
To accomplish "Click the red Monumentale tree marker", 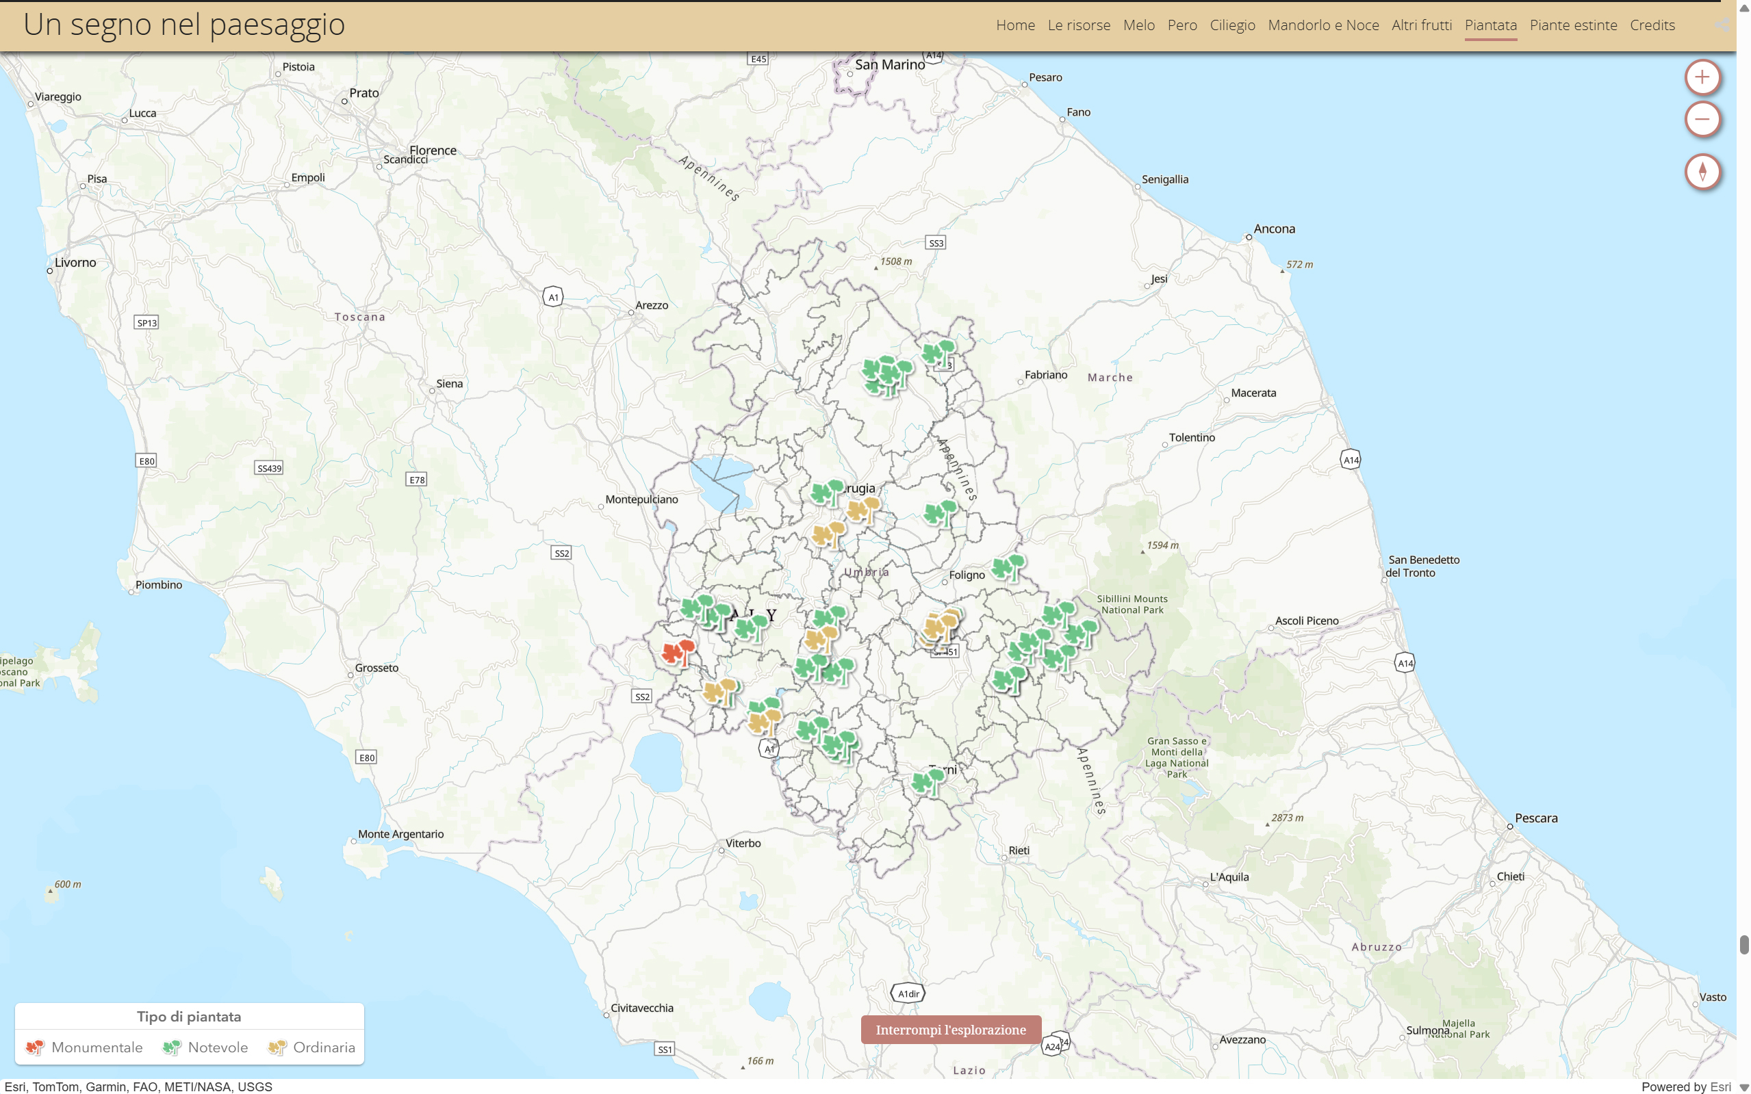I will (678, 652).
